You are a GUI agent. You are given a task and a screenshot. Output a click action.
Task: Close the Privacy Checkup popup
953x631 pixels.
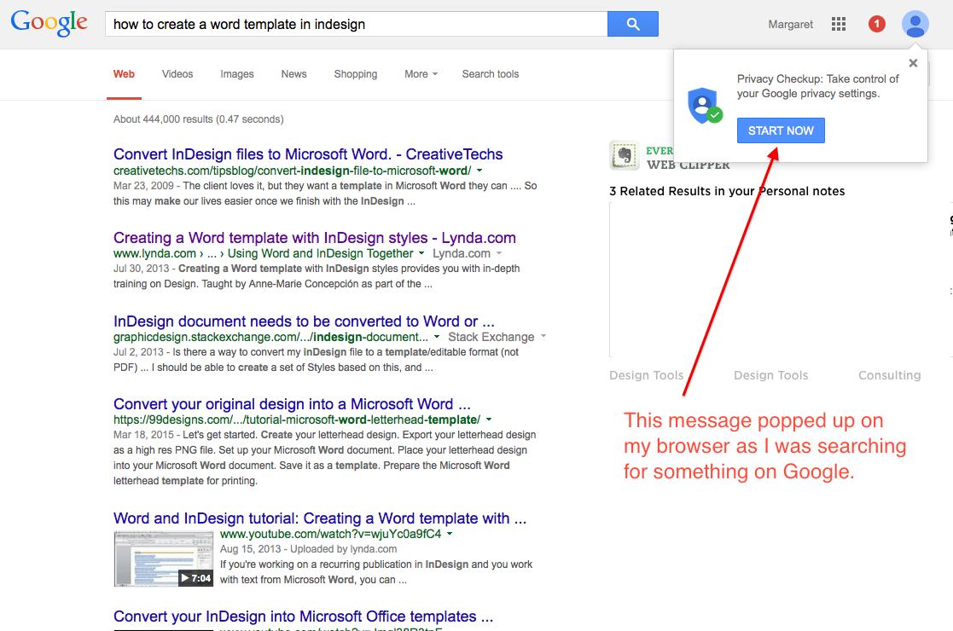click(x=913, y=63)
